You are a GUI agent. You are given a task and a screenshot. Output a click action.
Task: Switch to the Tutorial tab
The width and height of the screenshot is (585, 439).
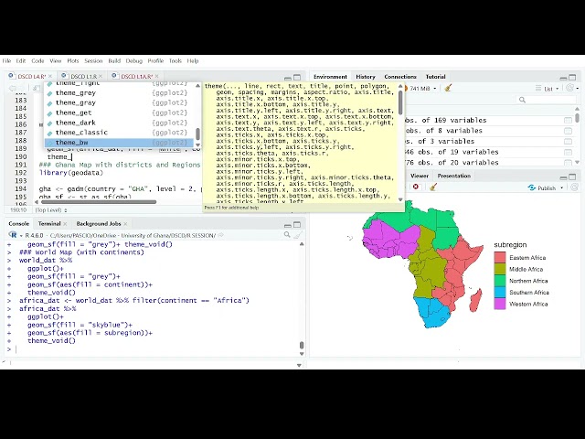click(x=435, y=77)
